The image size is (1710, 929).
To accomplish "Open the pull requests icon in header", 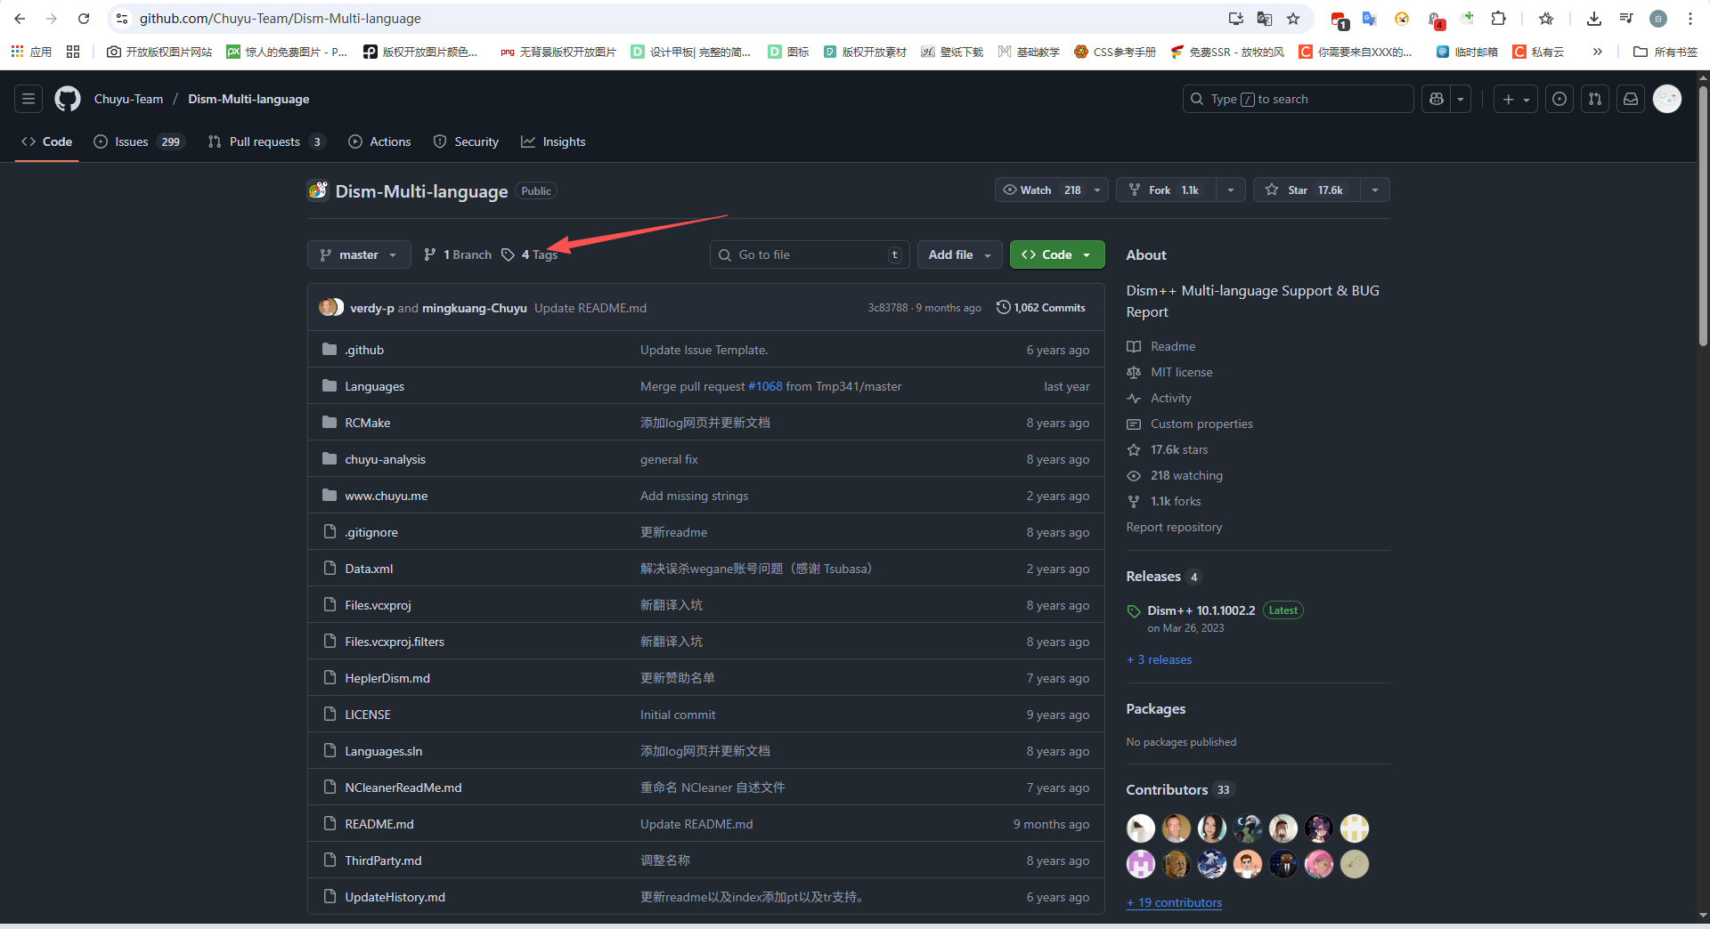I will tap(1595, 99).
